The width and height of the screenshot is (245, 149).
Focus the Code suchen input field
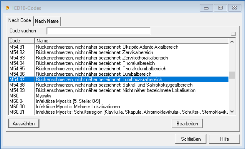[98, 31]
